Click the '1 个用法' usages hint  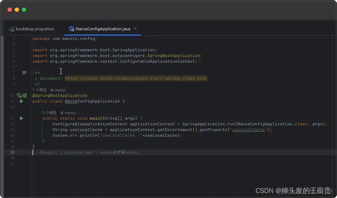40,90
